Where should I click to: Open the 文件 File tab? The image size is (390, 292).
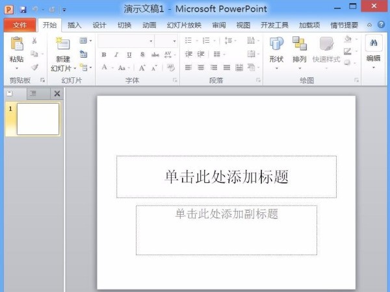click(19, 25)
